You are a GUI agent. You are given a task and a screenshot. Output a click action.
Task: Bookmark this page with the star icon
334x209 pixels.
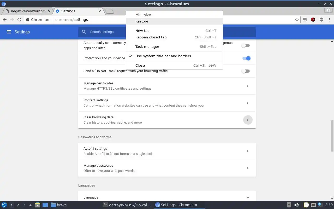point(297,20)
